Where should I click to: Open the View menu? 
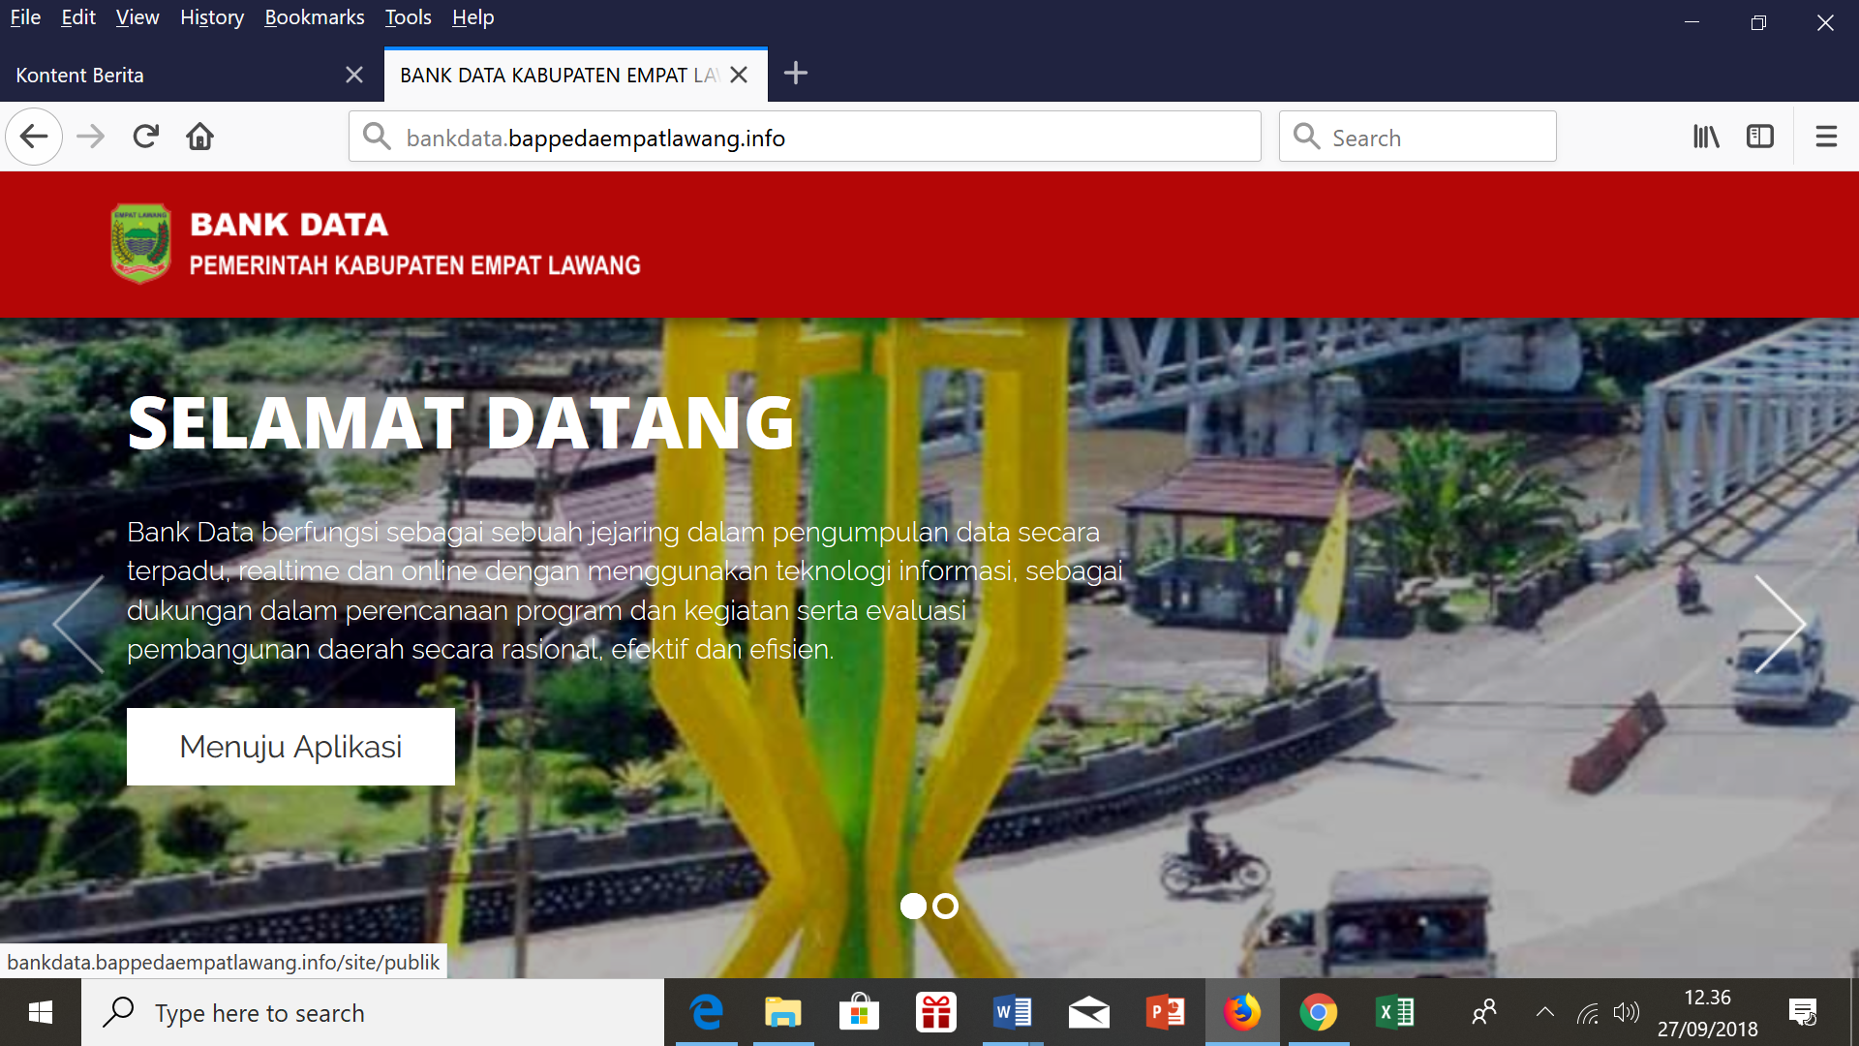tap(137, 17)
